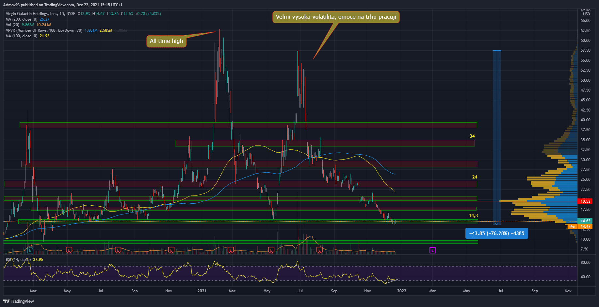The height and width of the screenshot is (307, 599).
Task: Click the 2022 label on the time axis
Action: click(x=401, y=291)
